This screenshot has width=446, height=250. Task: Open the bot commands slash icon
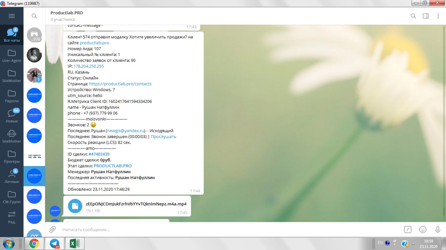[x=408, y=229]
